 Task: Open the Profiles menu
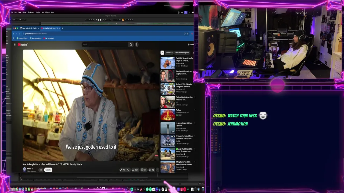[x=38, y=12]
